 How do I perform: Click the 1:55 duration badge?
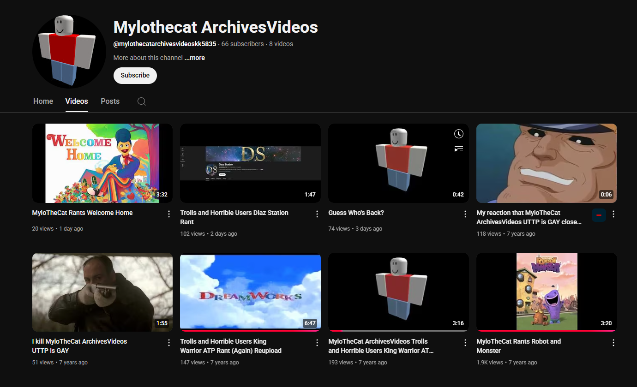(x=162, y=323)
